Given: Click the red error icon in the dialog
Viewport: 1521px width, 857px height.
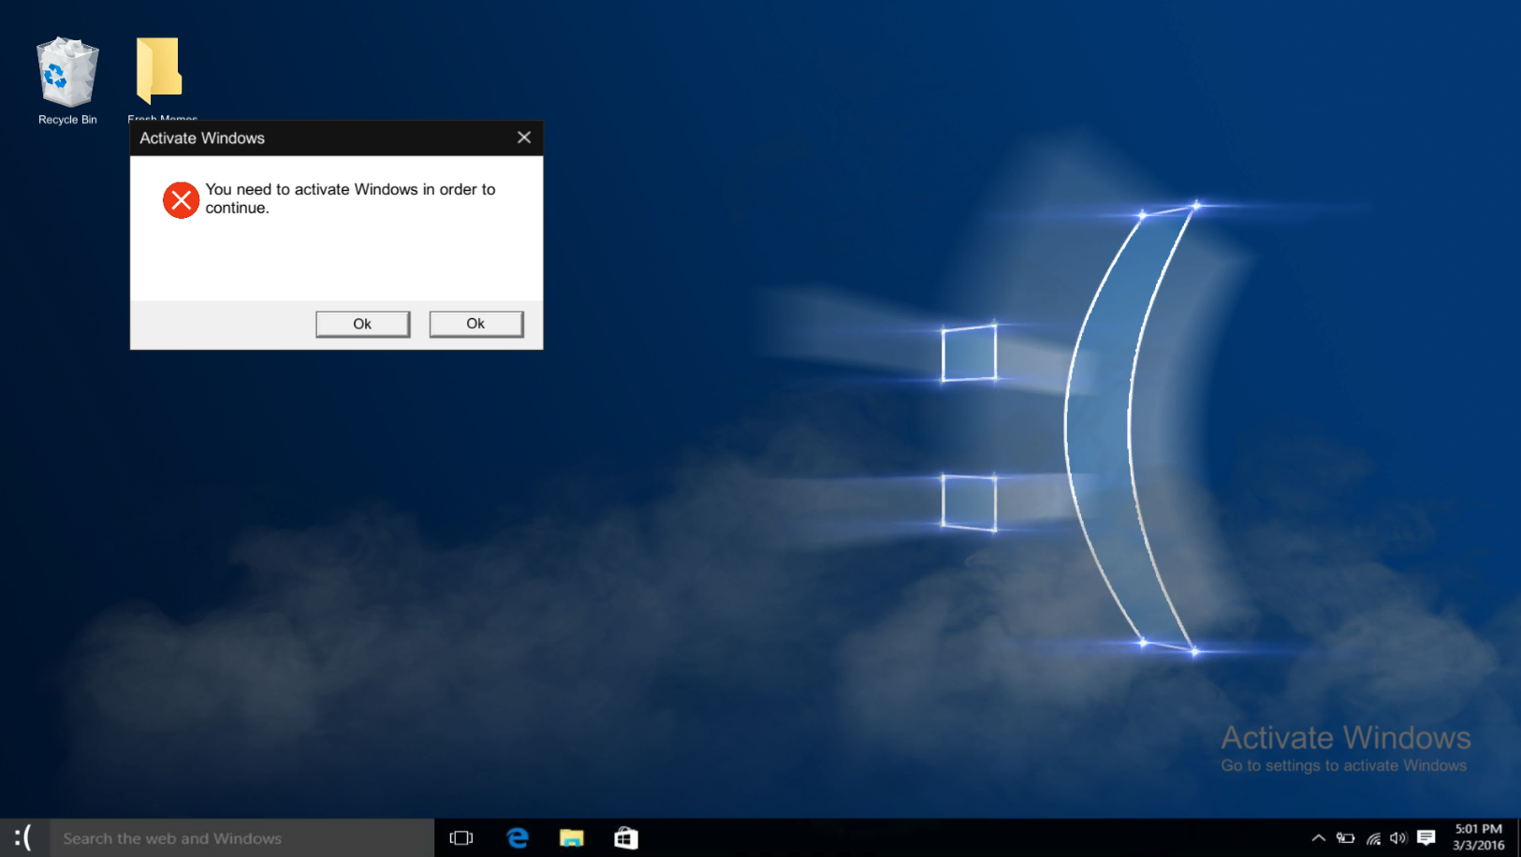Looking at the screenshot, I should pyautogui.click(x=181, y=200).
